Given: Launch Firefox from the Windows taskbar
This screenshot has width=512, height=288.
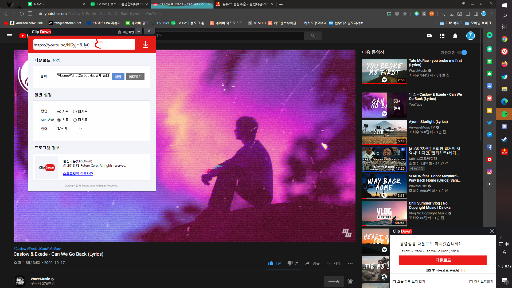Looking at the screenshot, I should click(504, 64).
